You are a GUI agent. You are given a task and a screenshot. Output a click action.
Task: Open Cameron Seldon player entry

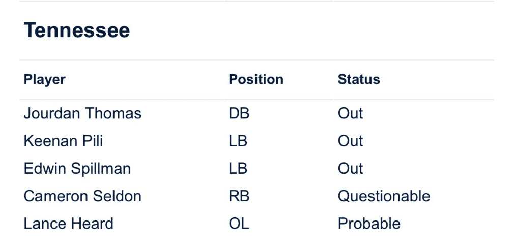pos(82,196)
